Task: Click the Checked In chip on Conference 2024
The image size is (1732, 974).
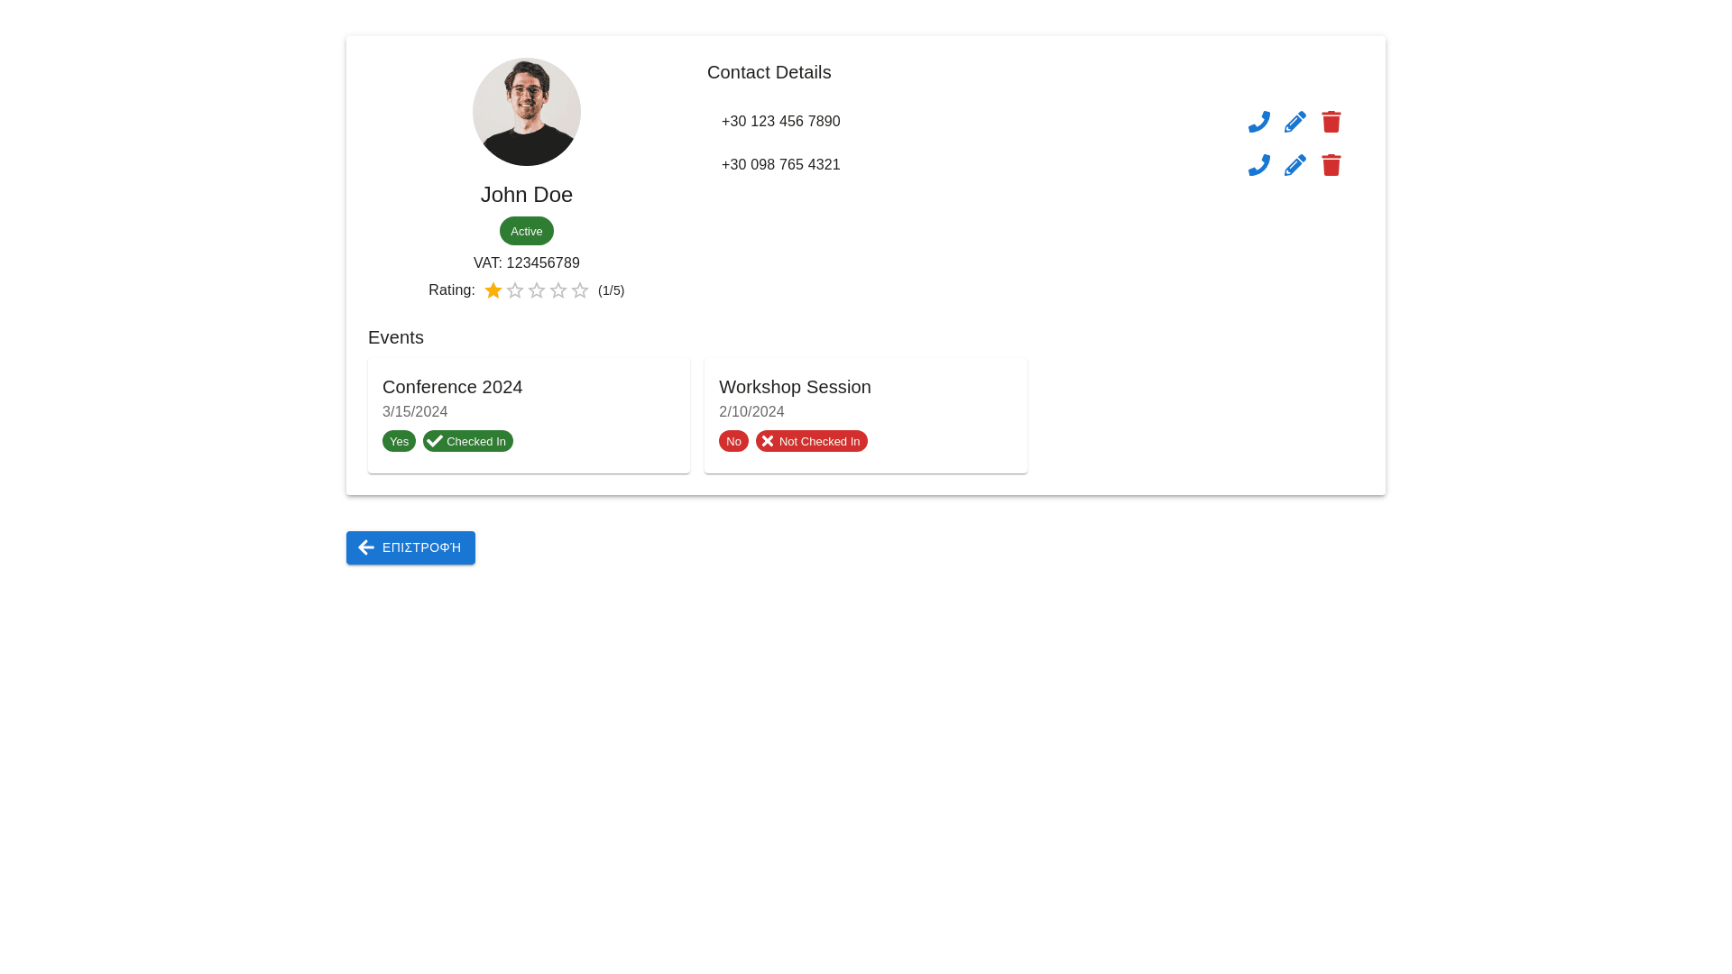Action: pos(467,441)
